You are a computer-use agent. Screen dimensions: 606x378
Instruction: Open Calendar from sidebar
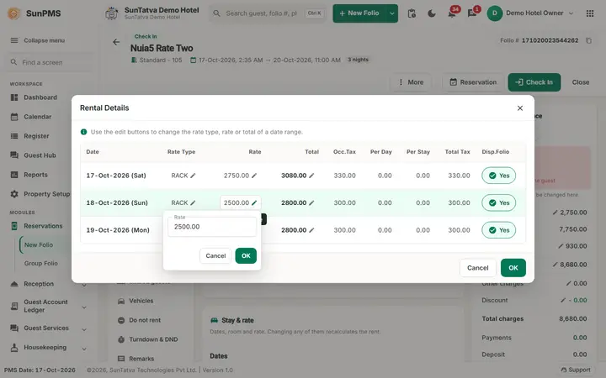38,117
